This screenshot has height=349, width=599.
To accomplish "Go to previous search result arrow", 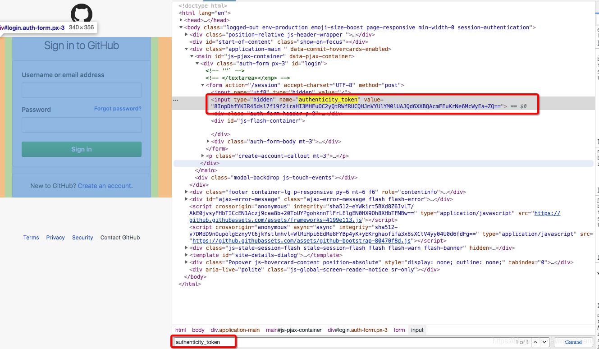I will 536,342.
